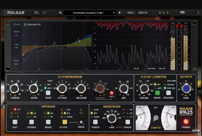Screen dimensions: 202x136
Task: Click the sidechain LINK knob
Action: [x=111, y=118]
